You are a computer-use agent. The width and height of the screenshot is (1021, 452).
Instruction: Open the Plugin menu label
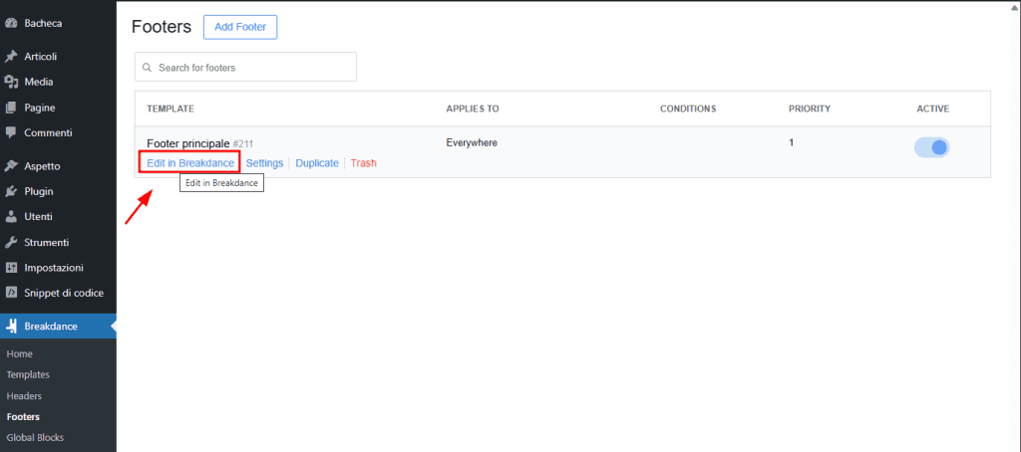tap(39, 191)
